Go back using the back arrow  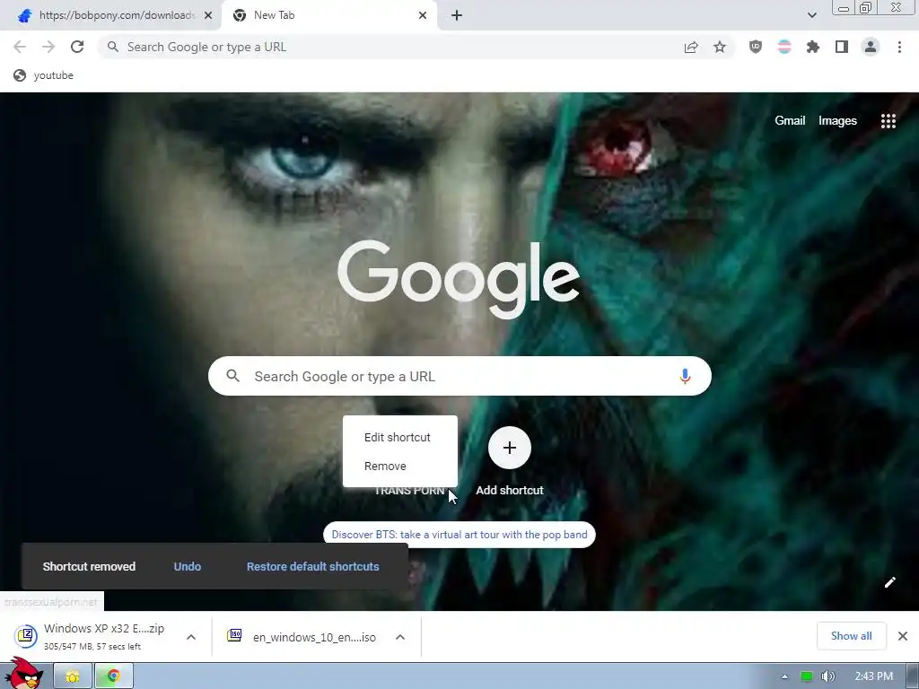[x=20, y=47]
